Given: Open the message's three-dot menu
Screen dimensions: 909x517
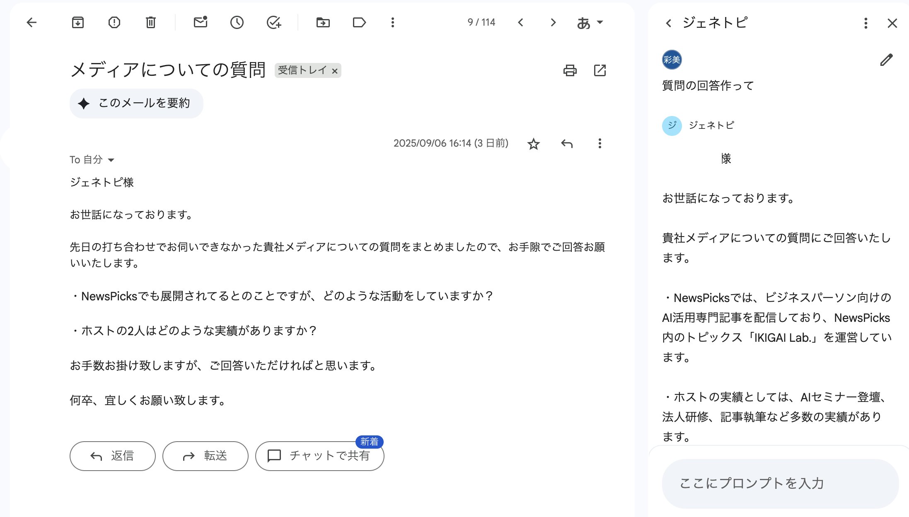Looking at the screenshot, I should click(x=600, y=144).
